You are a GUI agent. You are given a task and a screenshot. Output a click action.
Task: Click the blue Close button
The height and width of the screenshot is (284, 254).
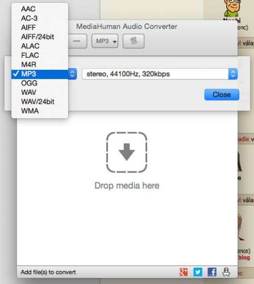click(x=222, y=94)
